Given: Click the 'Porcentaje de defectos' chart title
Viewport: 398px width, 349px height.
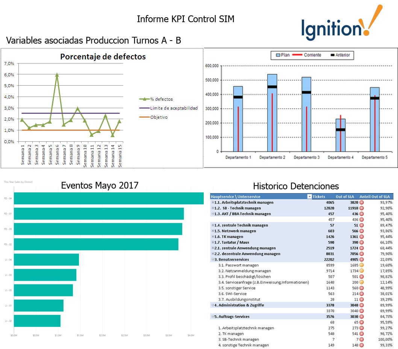Looking at the screenshot, I should click(x=103, y=57).
